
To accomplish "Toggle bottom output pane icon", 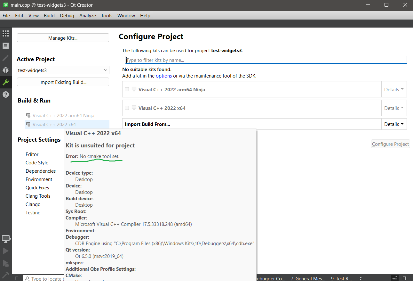I will click(x=395, y=278).
